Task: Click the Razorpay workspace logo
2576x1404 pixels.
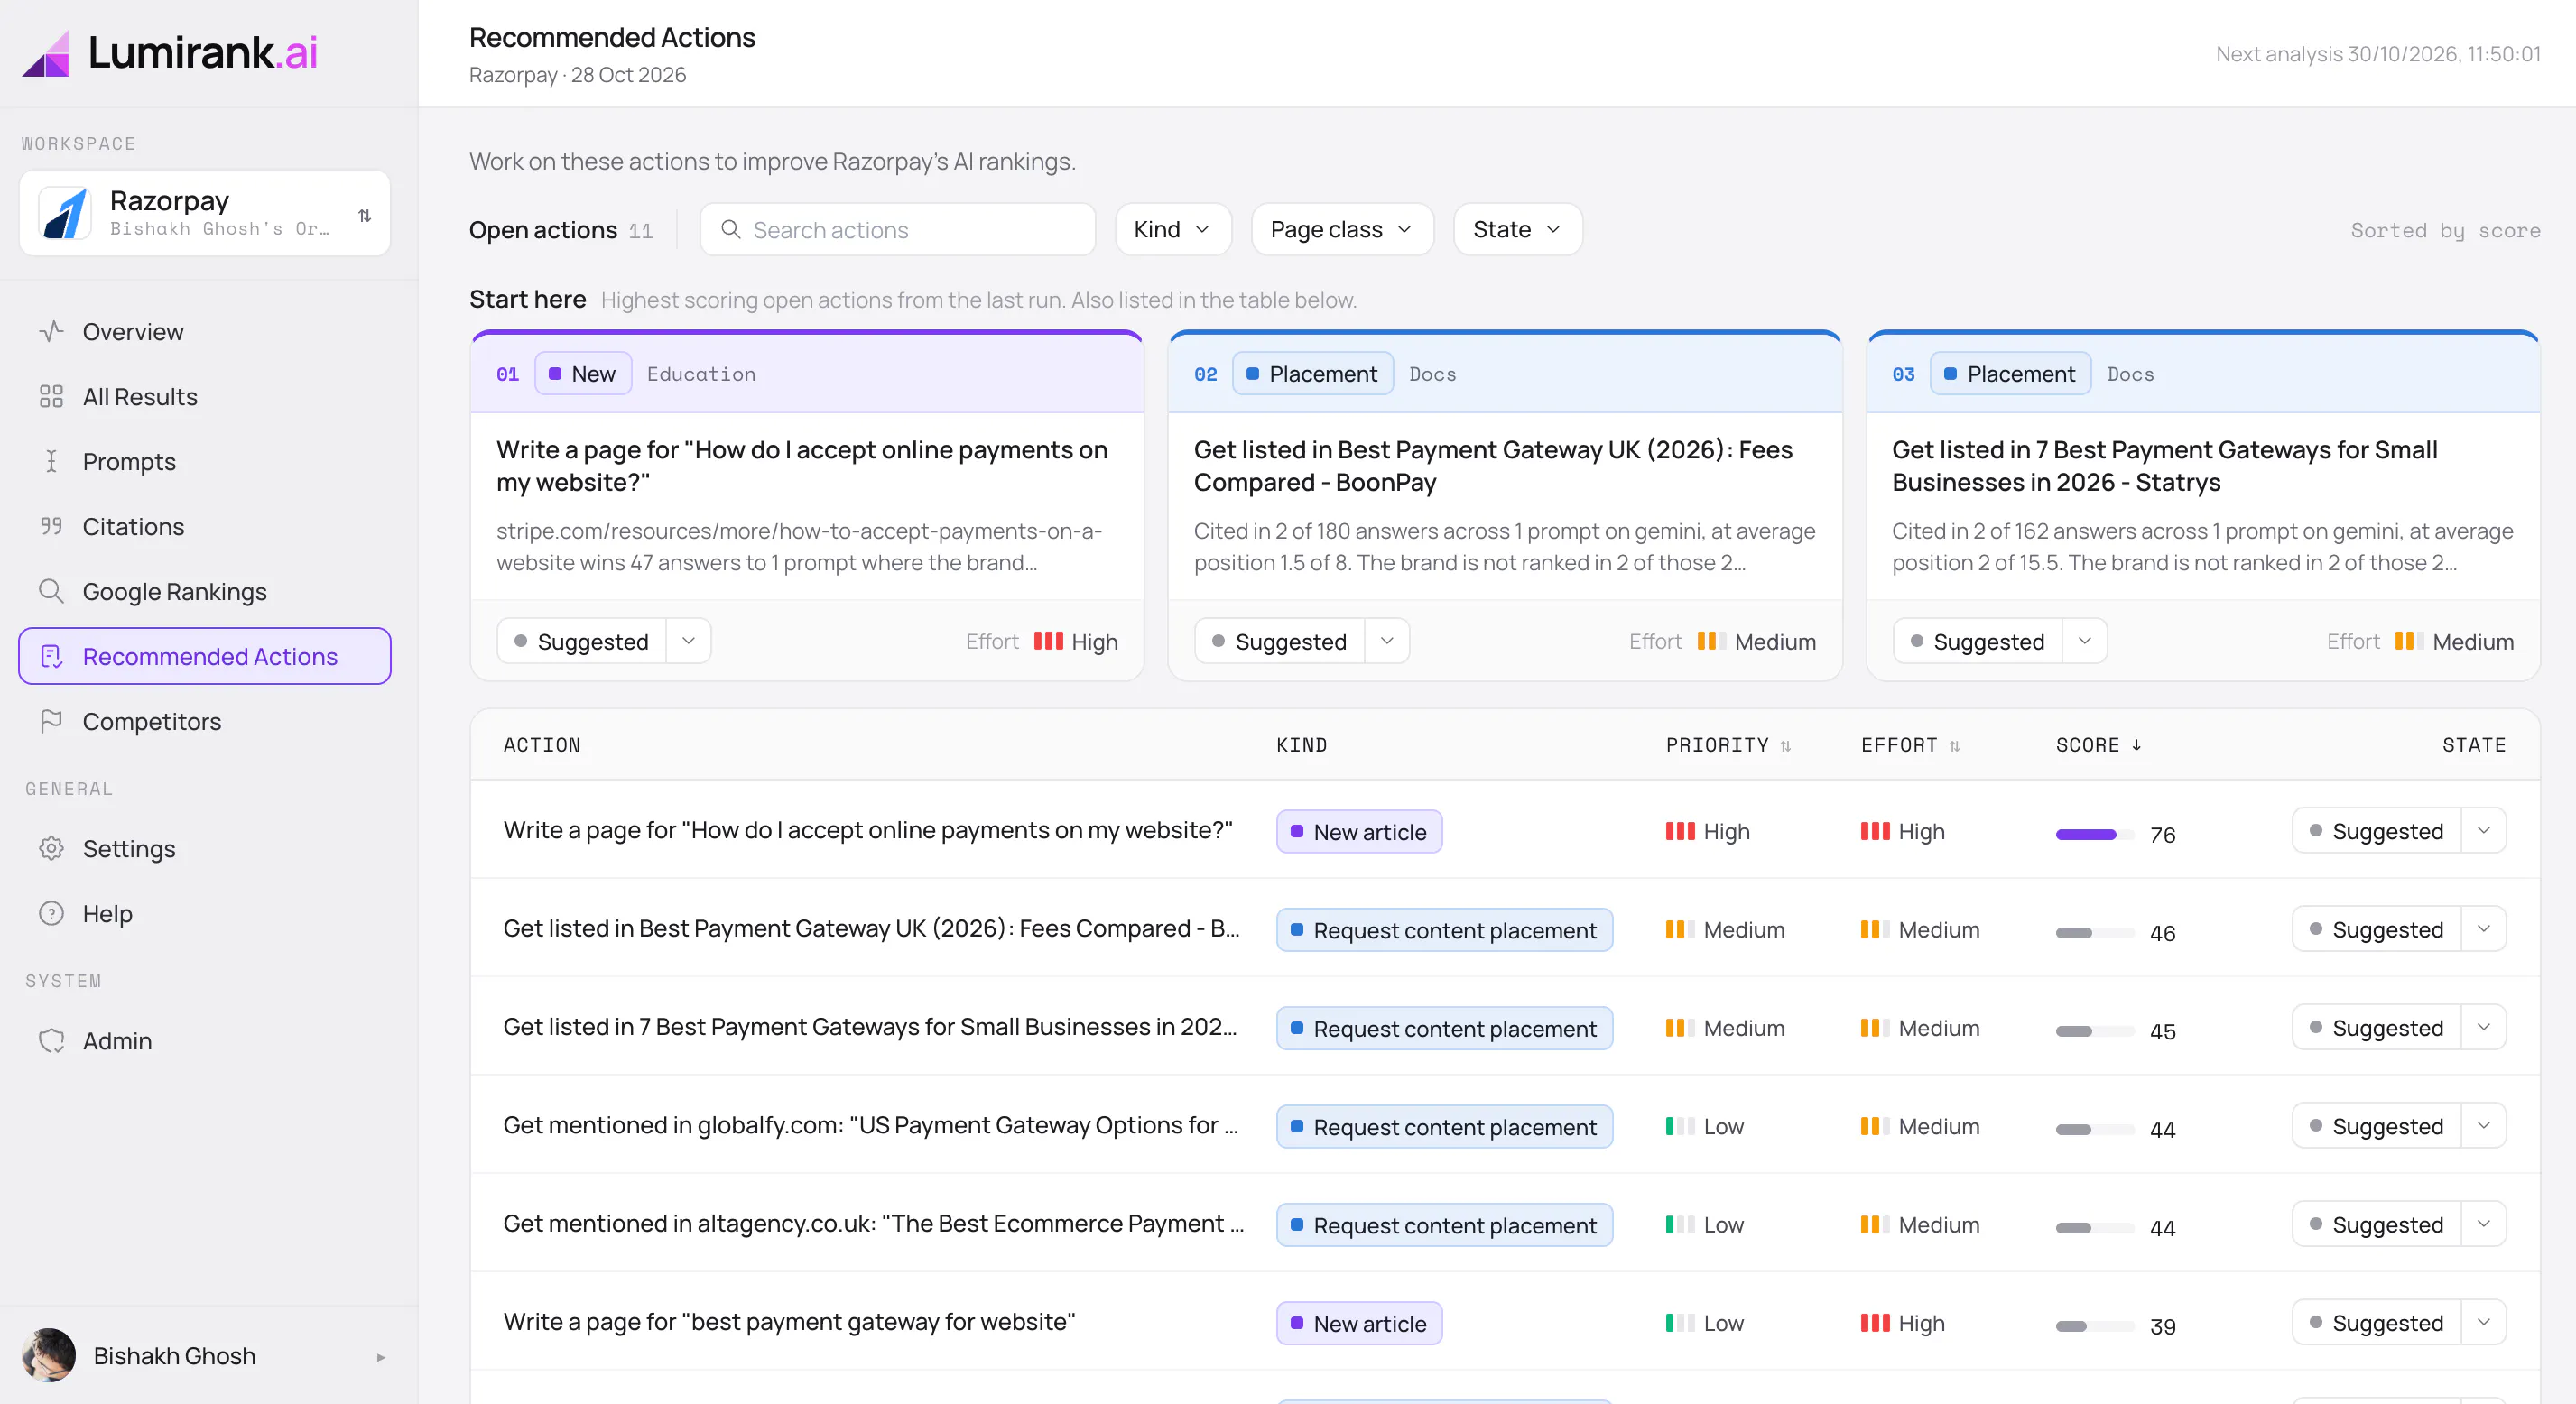Action: point(65,213)
